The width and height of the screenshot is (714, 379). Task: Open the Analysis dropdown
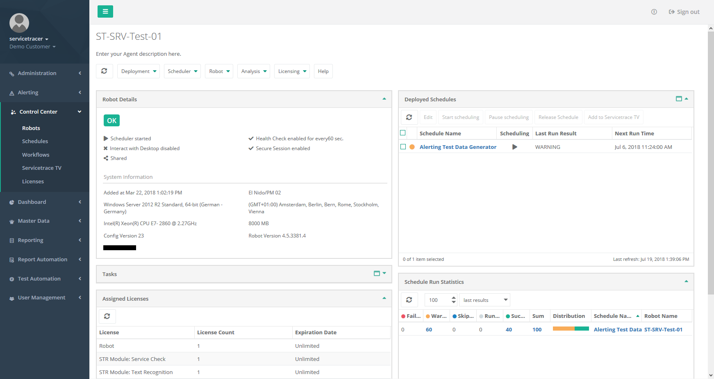(254, 71)
